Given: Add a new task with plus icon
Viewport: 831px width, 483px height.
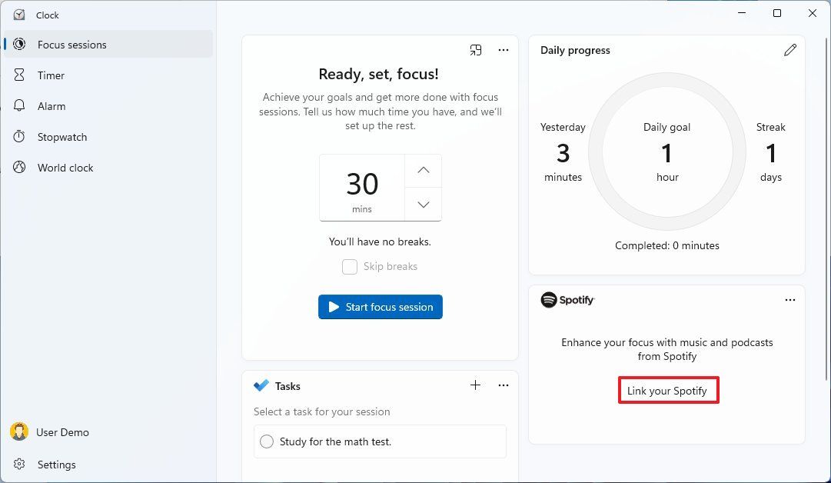Looking at the screenshot, I should click(x=476, y=385).
